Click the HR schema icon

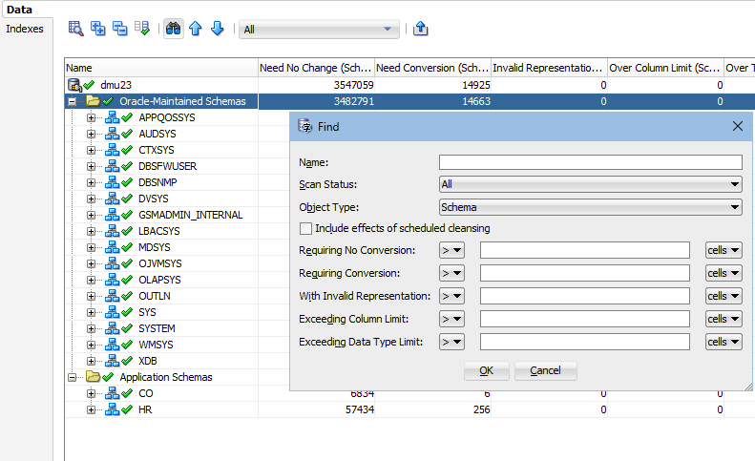pyautogui.click(x=113, y=409)
